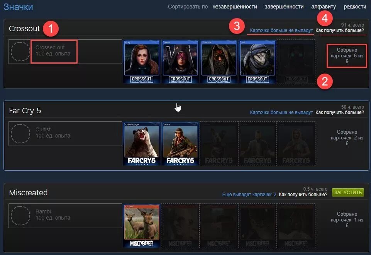Open the Leera Crossout trading card
371x255 pixels.
coord(180,62)
